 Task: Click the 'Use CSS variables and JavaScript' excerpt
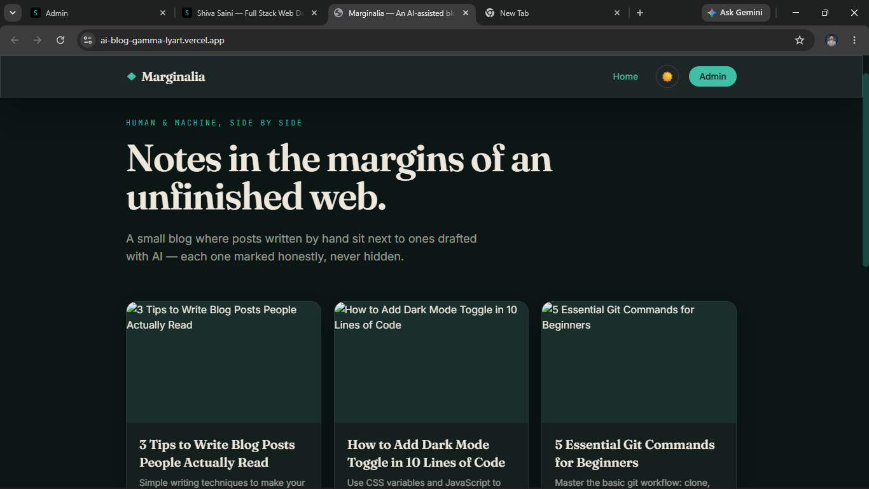[424, 483]
